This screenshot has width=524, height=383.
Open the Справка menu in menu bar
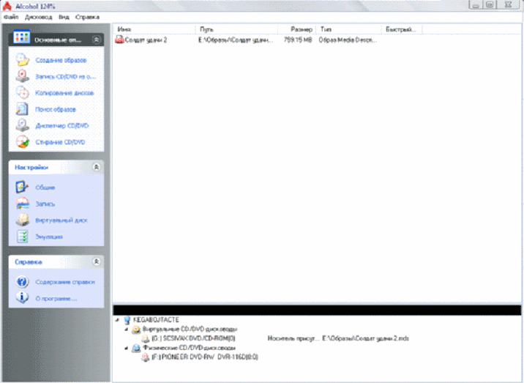click(87, 17)
